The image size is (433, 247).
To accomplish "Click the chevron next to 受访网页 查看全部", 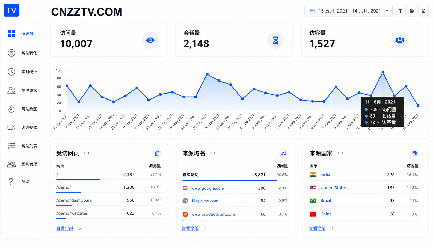I will [x=80, y=229].
